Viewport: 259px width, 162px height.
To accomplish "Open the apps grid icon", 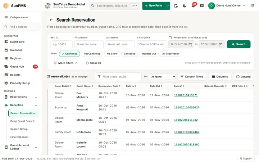I will tap(252, 6).
